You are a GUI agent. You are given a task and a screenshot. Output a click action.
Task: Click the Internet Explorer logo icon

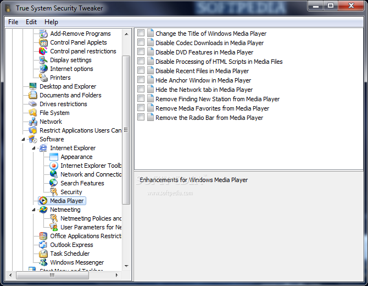[x=43, y=148]
